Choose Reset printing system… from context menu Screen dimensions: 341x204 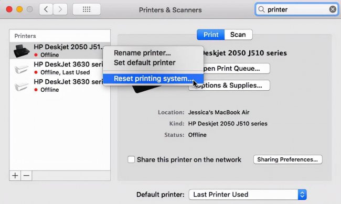[153, 79]
